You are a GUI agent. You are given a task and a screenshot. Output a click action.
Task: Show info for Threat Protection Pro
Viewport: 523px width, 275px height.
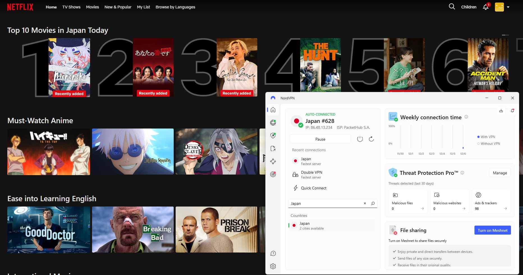[x=462, y=173]
